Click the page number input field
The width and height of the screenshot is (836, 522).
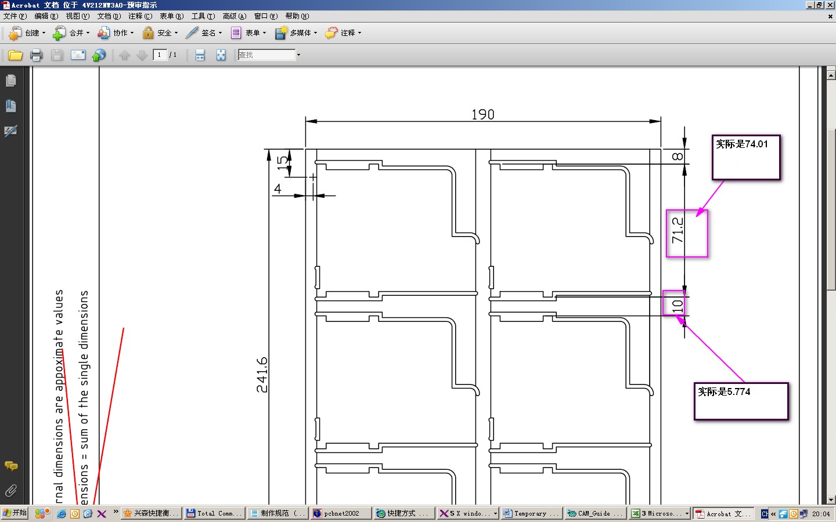pos(160,55)
